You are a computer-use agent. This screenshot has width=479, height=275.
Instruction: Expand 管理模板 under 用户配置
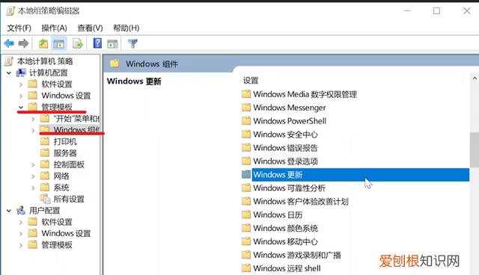coord(21,245)
